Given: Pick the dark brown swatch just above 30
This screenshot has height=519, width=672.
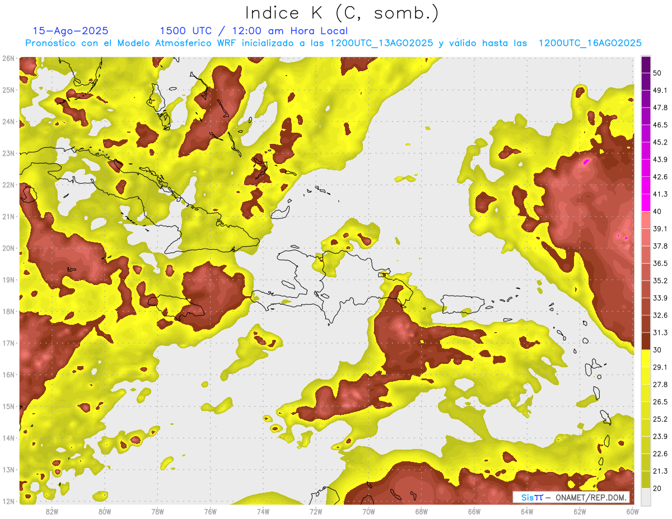Looking at the screenshot, I should 646,341.
